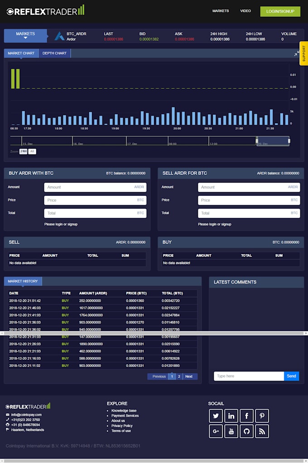The image size is (308, 463).
Task: Click the PRICE header in Sell orders table
Action: 14,256
